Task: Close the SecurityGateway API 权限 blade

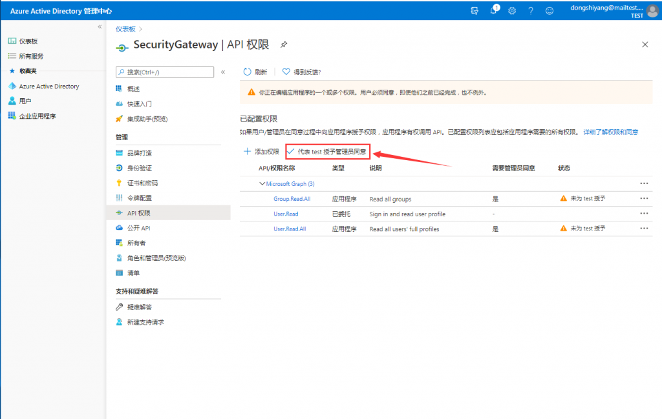Action: coord(645,45)
